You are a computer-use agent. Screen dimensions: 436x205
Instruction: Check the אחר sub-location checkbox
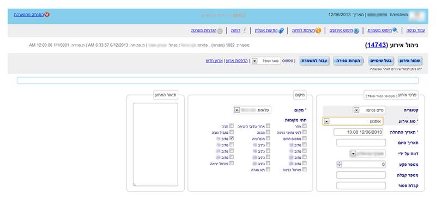[x=305, y=126]
